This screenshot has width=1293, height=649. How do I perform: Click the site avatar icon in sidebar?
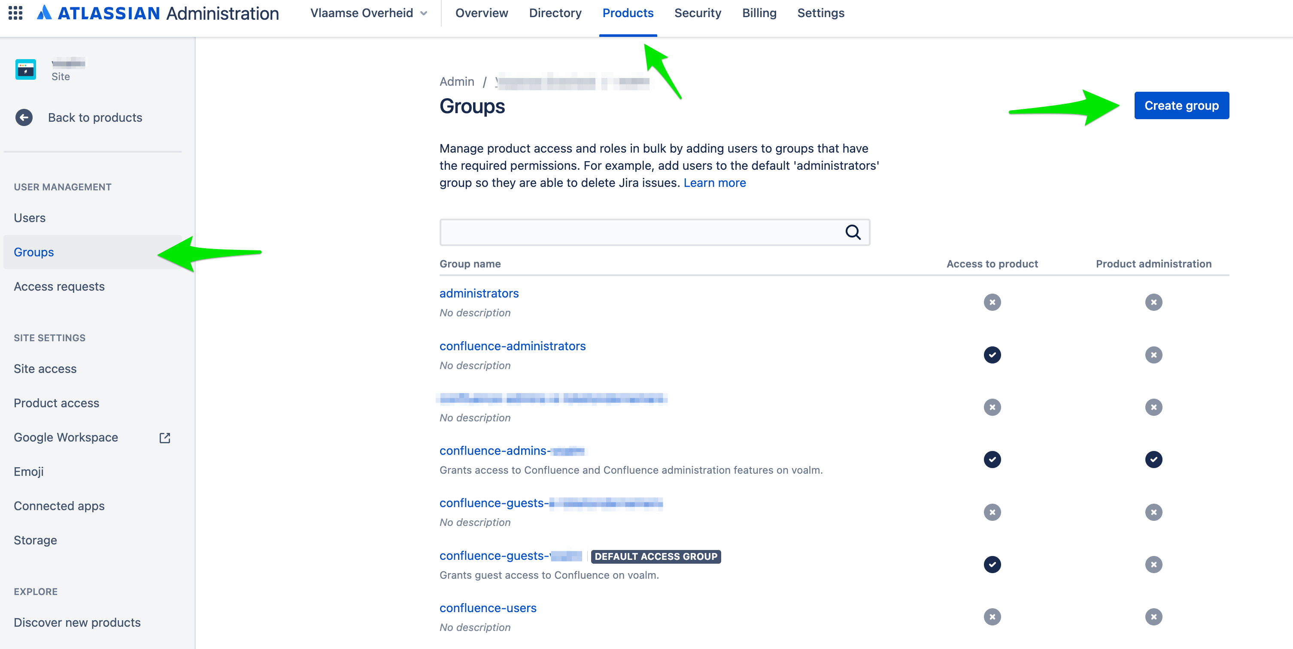26,69
